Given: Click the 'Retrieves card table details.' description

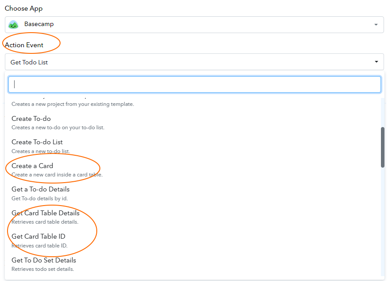Looking at the screenshot, I should coord(45,222).
